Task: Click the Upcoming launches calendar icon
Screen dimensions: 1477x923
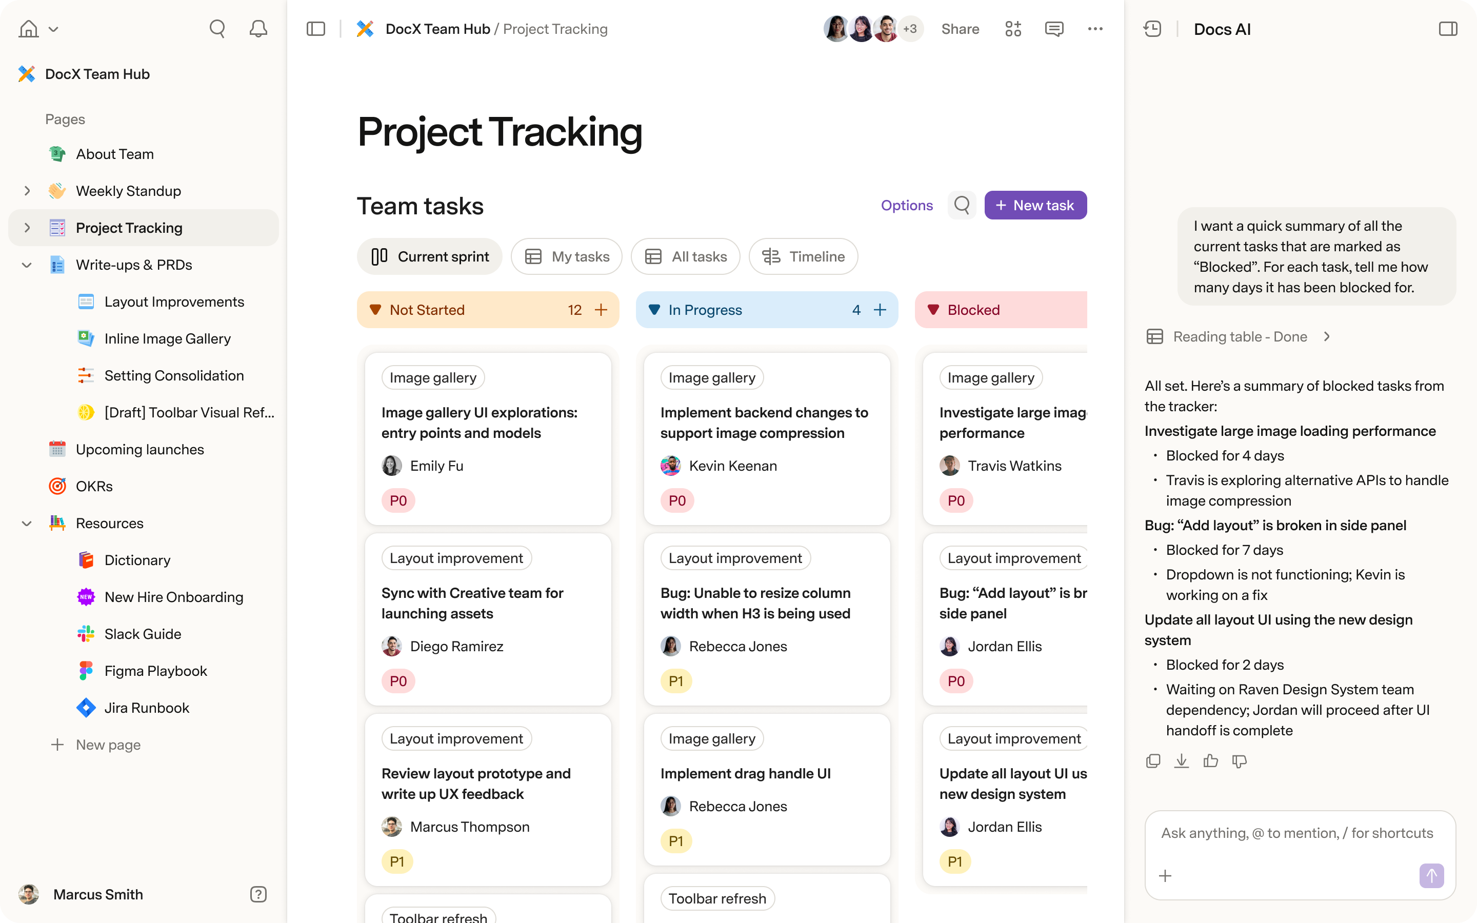Action: point(57,449)
